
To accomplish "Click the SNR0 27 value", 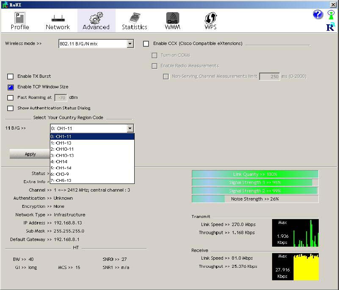I will tap(124, 259).
